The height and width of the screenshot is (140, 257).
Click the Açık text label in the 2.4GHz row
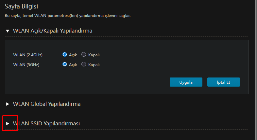click(73, 55)
